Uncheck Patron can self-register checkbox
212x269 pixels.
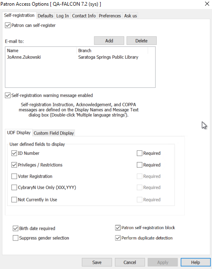8,25
